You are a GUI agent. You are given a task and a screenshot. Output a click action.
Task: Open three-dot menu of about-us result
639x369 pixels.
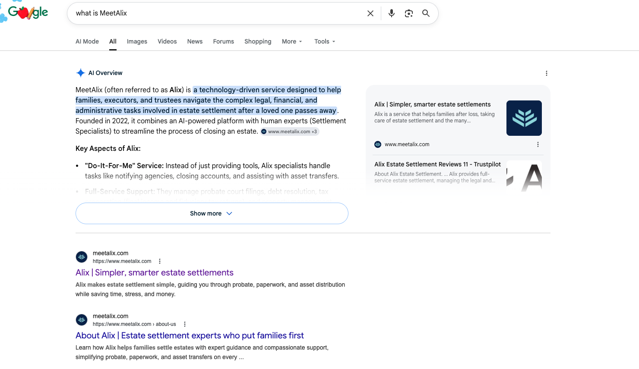tap(185, 324)
